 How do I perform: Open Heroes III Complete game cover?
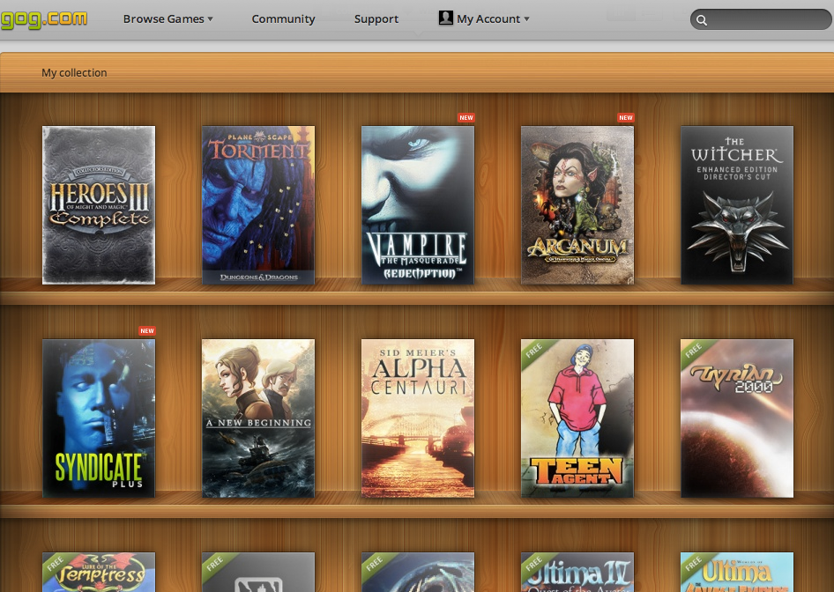(99, 205)
